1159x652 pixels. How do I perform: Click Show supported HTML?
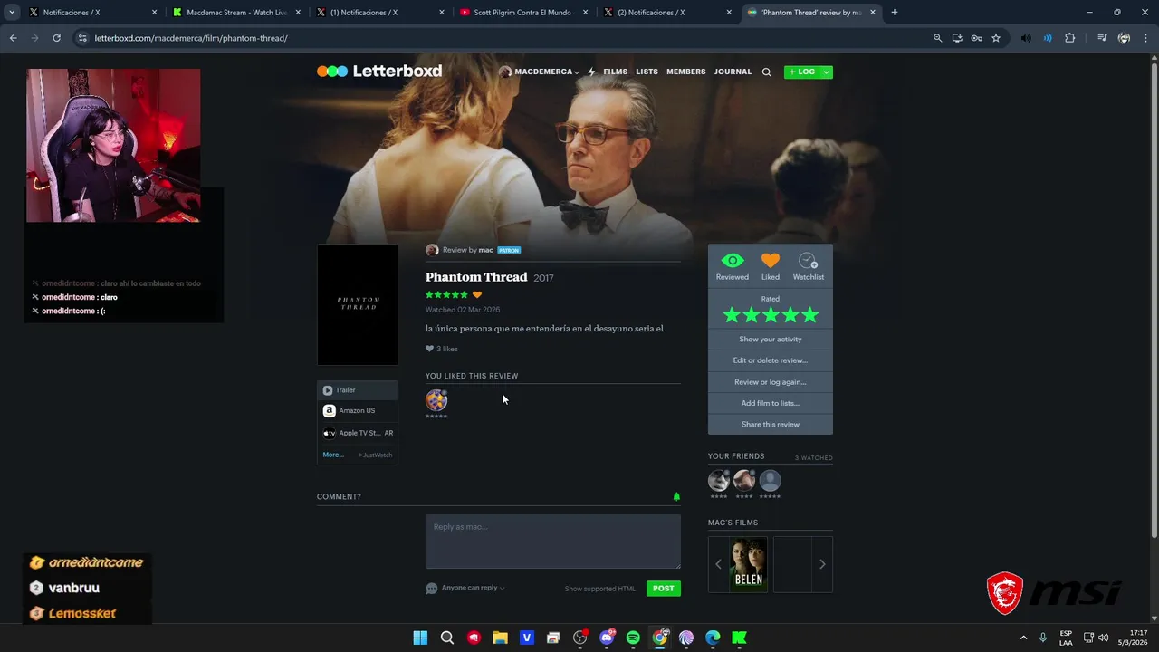click(x=600, y=589)
